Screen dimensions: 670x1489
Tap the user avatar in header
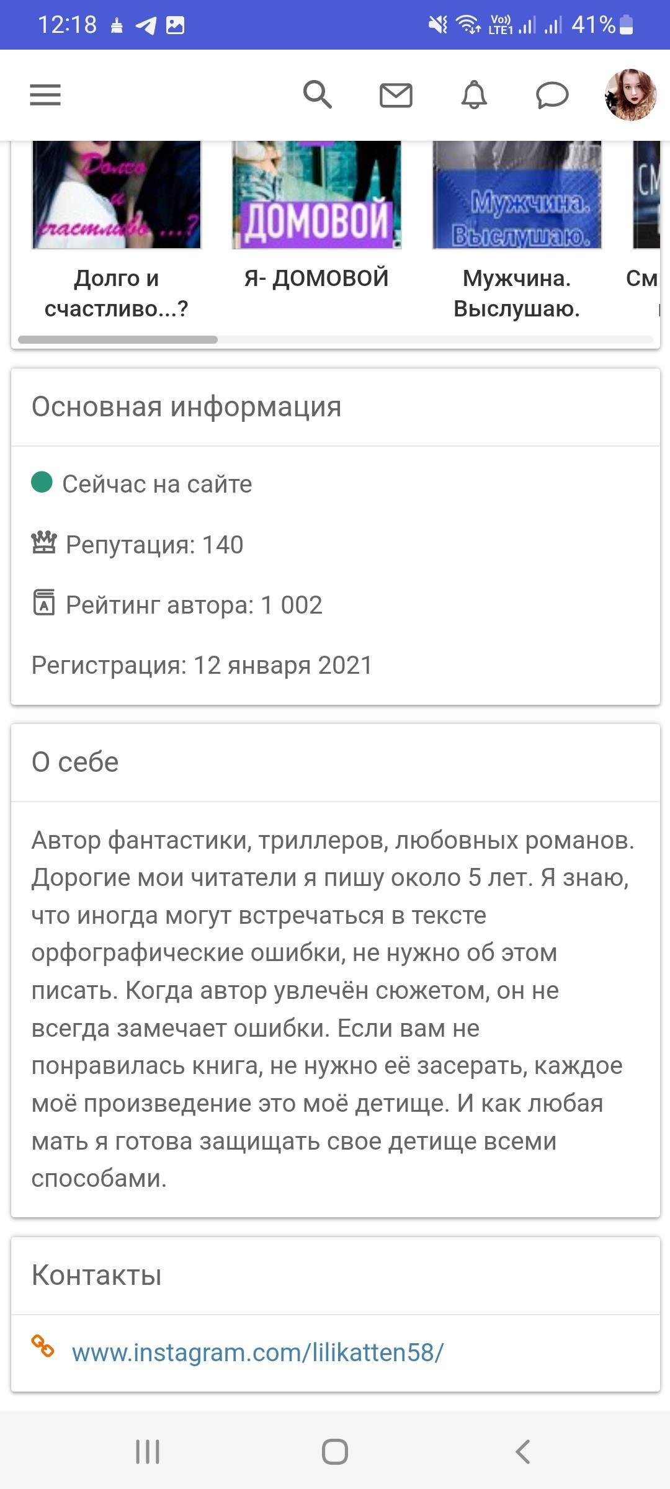coord(630,95)
